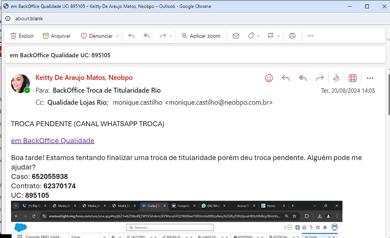
Task: Maximize the Chrome window
Action: 367,6
